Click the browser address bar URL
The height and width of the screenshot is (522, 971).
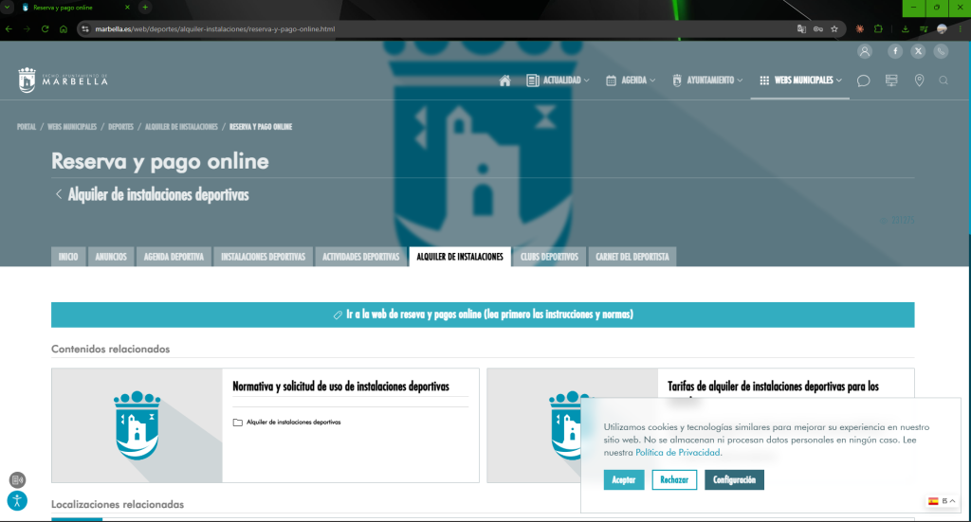(215, 29)
